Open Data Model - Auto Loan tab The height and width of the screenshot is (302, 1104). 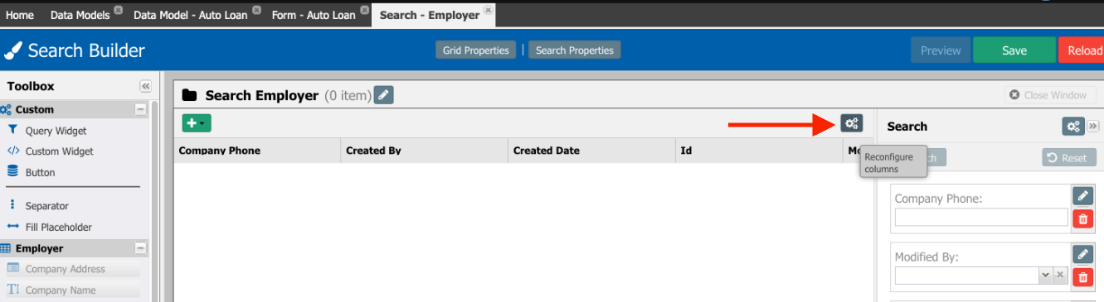tap(190, 15)
